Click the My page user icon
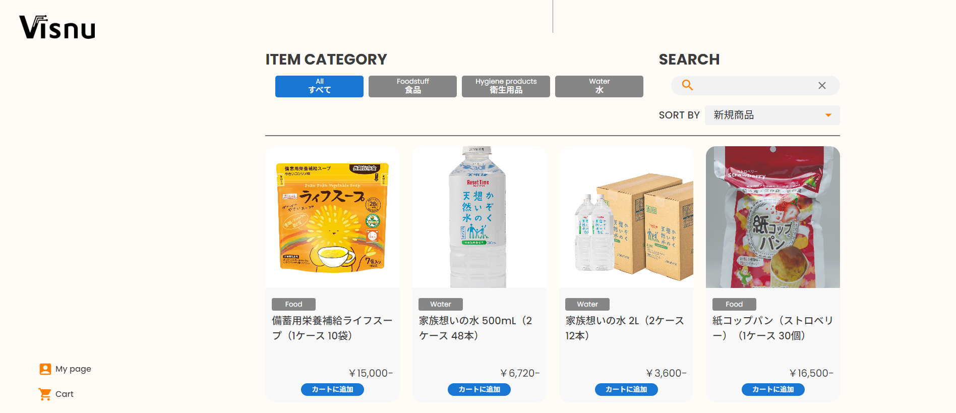This screenshot has height=413, width=956. pyautogui.click(x=45, y=369)
